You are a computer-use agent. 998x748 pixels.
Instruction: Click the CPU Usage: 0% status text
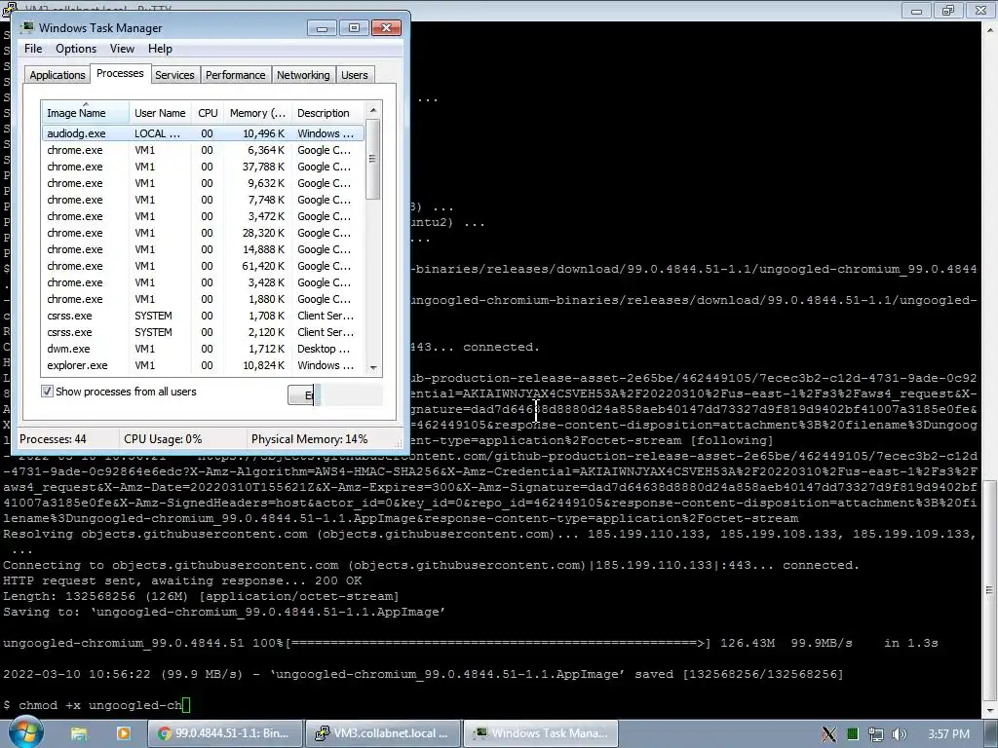pyautogui.click(x=163, y=439)
